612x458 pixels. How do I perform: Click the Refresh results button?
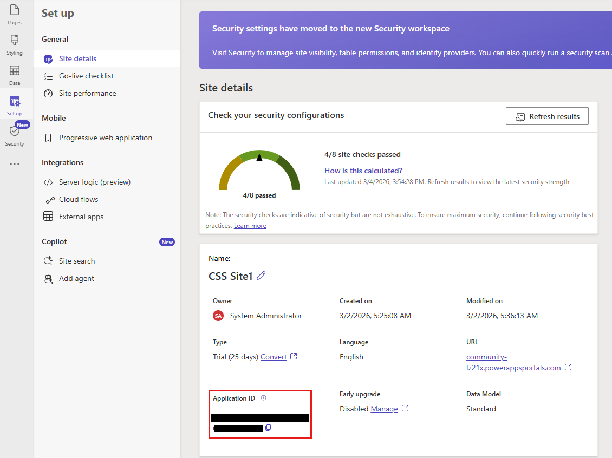547,116
